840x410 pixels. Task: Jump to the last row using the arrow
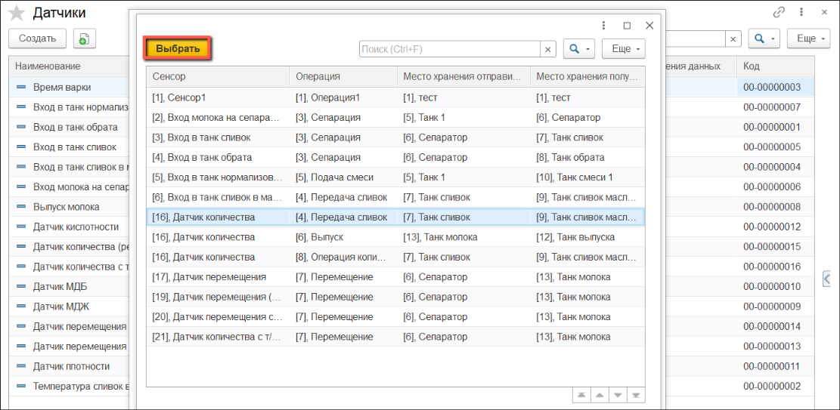point(637,395)
